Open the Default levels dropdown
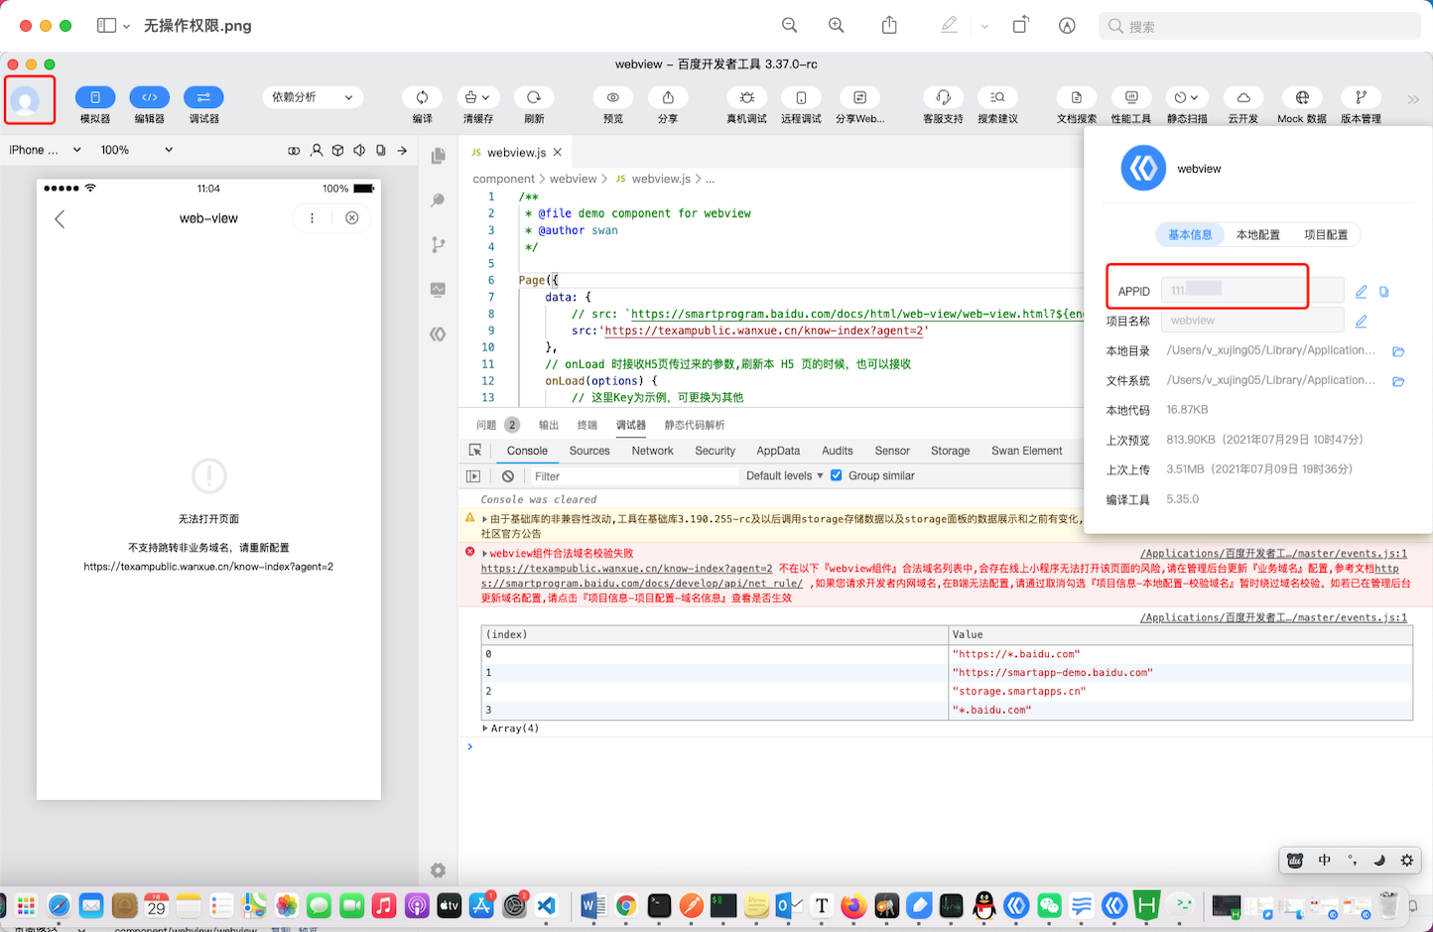Viewport: 1433px width, 932px height. (x=784, y=476)
